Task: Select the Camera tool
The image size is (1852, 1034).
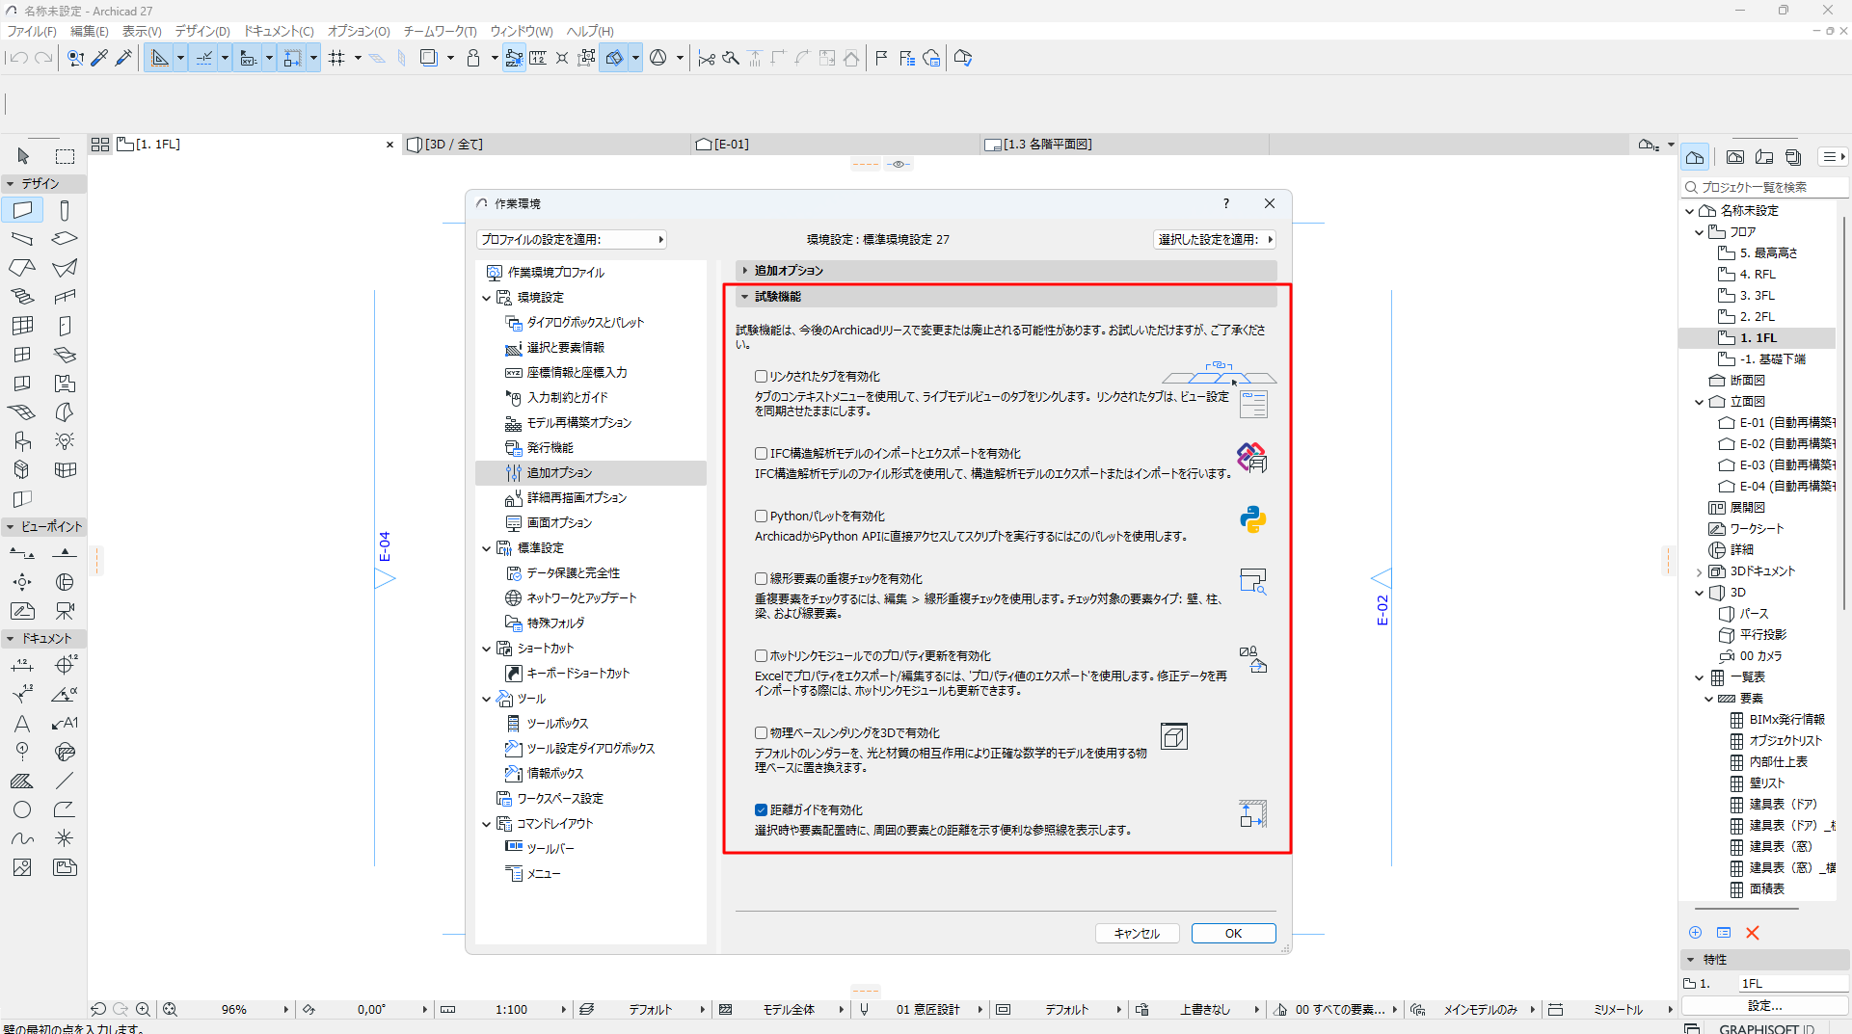Action: pyautogui.click(x=65, y=611)
